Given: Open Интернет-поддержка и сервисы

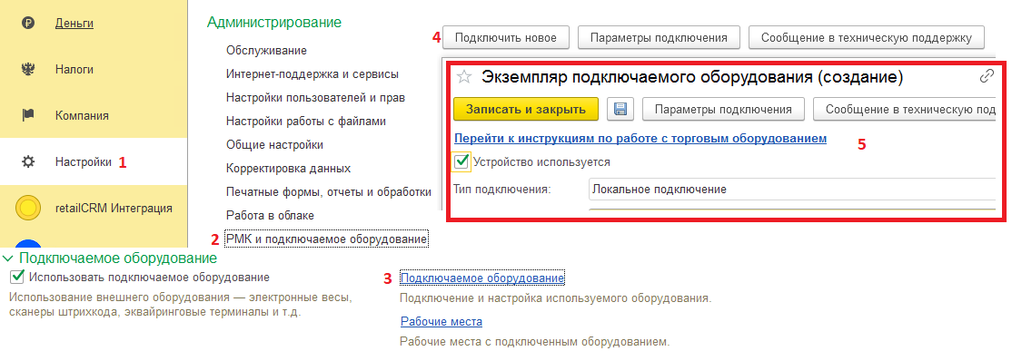Looking at the screenshot, I should click(x=313, y=74).
